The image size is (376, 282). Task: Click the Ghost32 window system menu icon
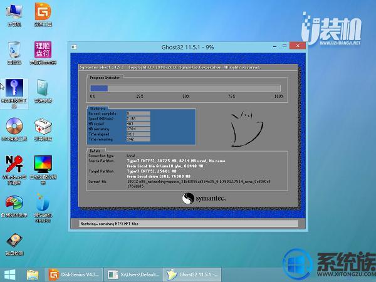pos(74,47)
